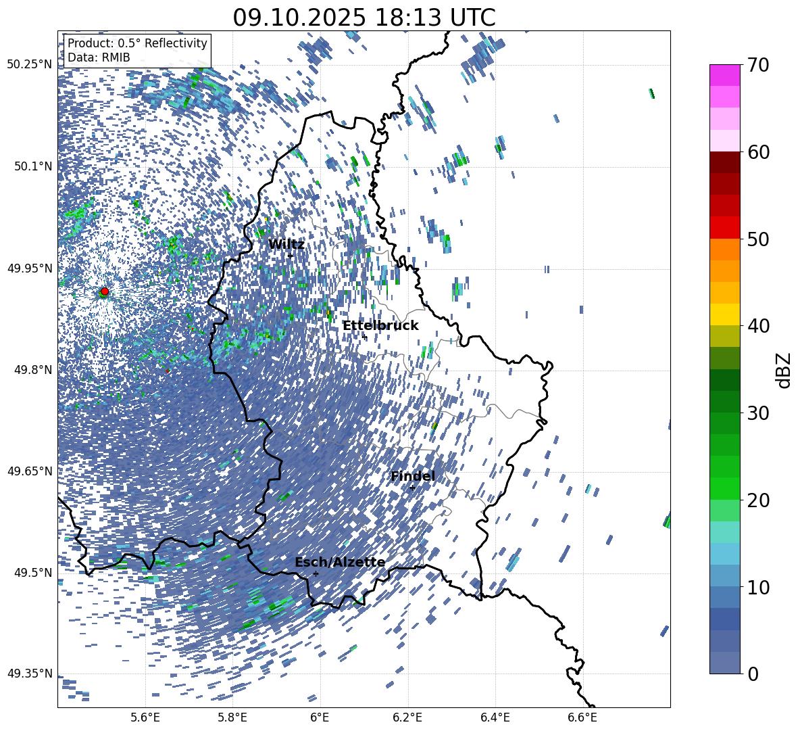Screen dimensions: 800x731
Task: Click the dark red colorbar swatch just below 60
Action: coord(725,162)
